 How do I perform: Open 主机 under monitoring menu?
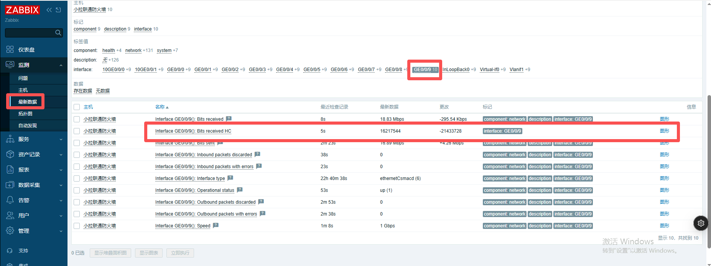[38, 90]
